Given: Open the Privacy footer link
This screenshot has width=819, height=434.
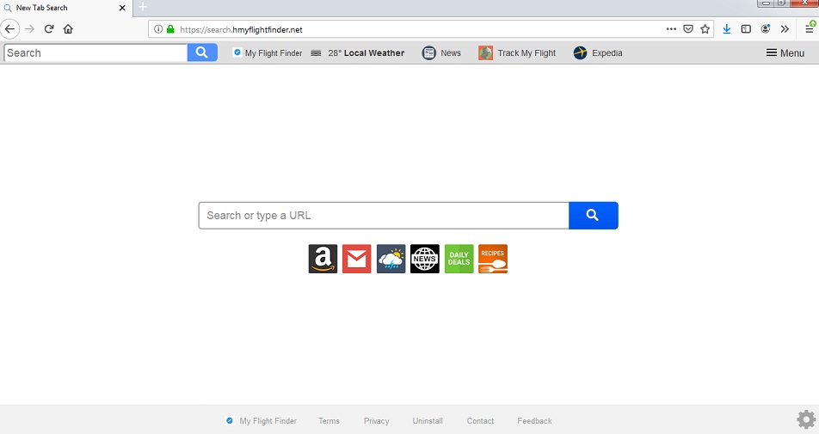Looking at the screenshot, I should [x=377, y=421].
